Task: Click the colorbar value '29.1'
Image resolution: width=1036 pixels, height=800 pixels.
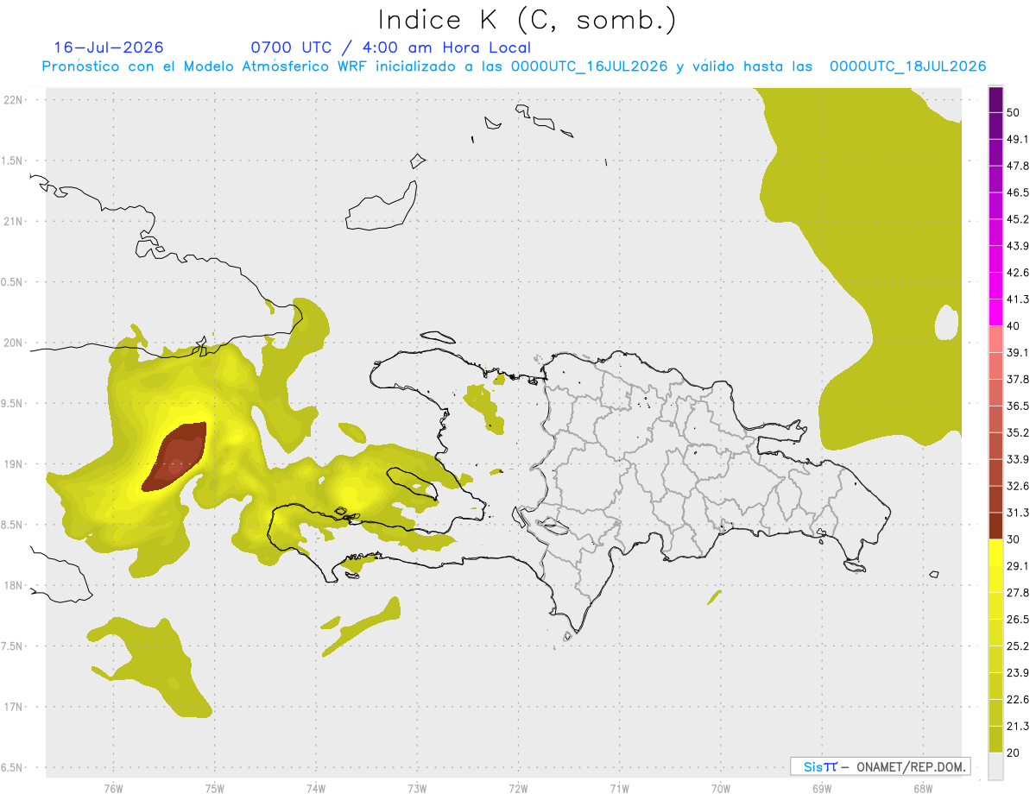Action: [1018, 566]
